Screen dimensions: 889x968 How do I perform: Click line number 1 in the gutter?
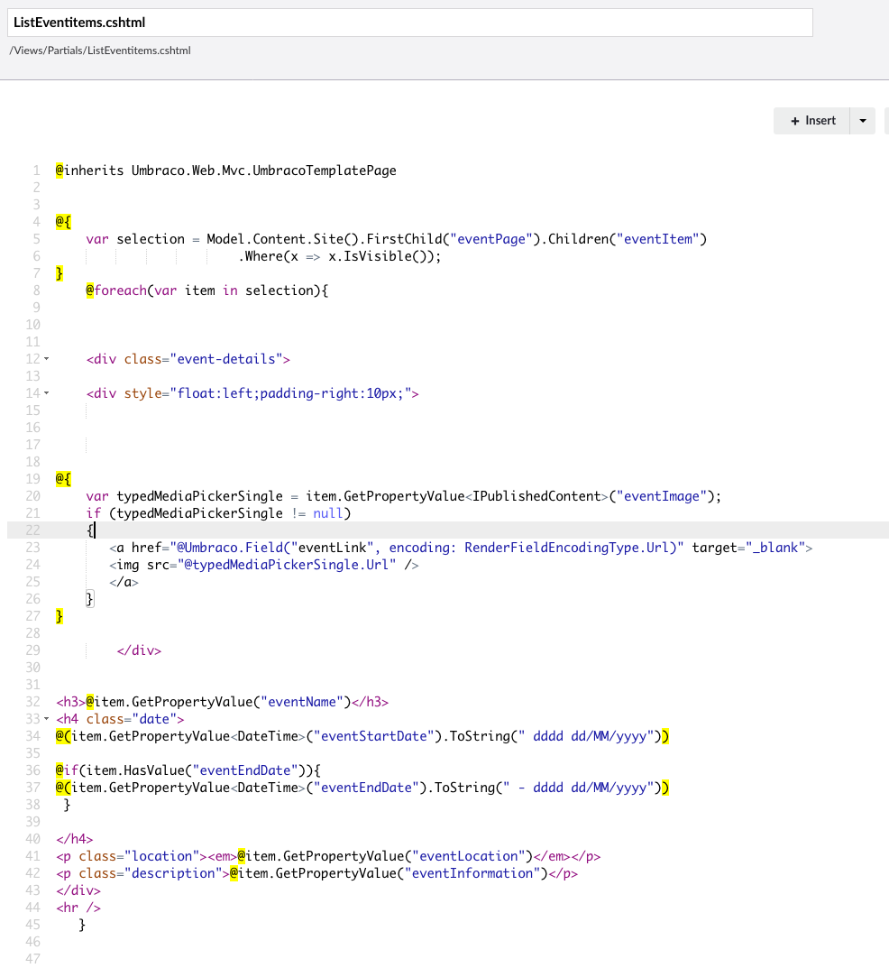(36, 171)
